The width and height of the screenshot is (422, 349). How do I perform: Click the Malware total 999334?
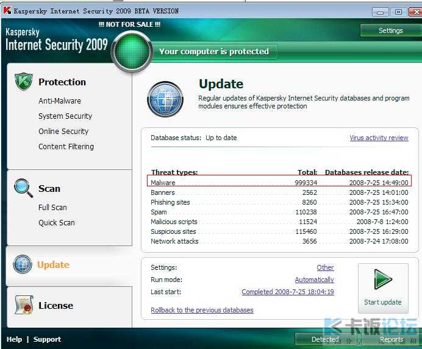pyautogui.click(x=306, y=183)
